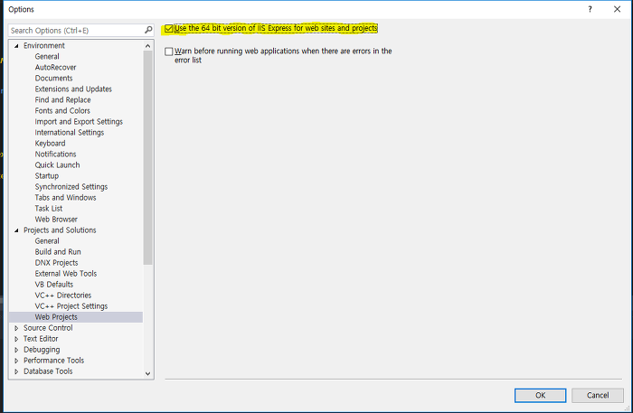
Task: Expand the Text Editor node
Action: coord(16,339)
